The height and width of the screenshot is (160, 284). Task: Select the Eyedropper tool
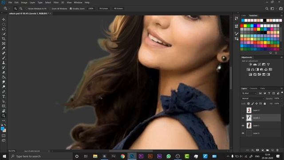point(4,48)
